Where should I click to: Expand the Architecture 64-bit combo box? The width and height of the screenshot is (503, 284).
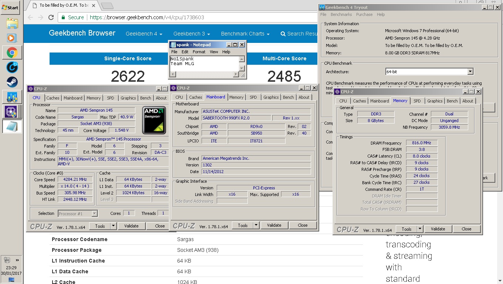pos(470,72)
